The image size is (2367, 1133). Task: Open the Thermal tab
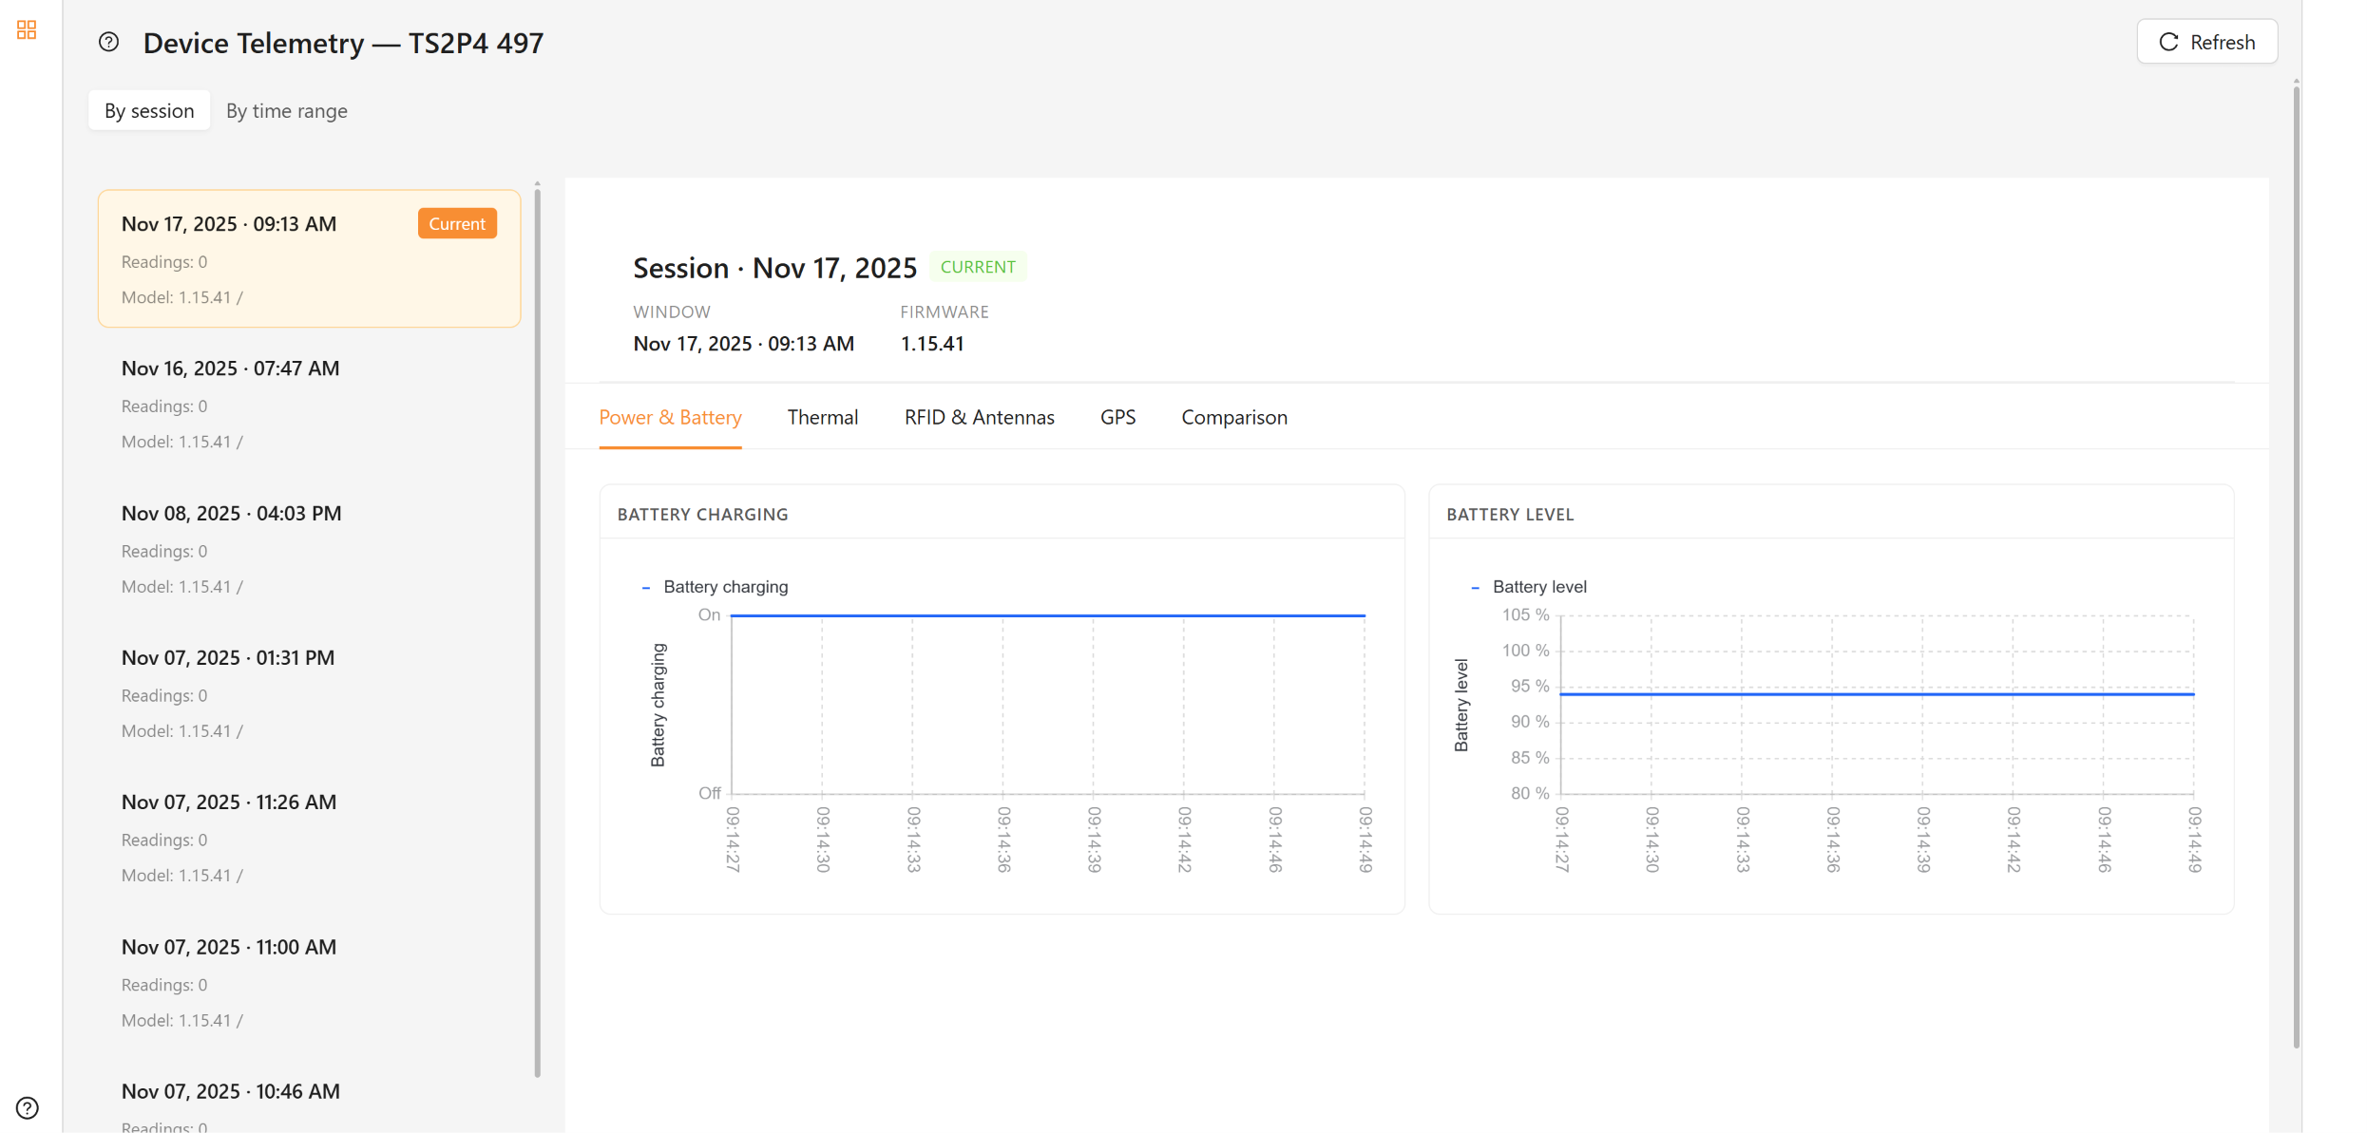[823, 417]
